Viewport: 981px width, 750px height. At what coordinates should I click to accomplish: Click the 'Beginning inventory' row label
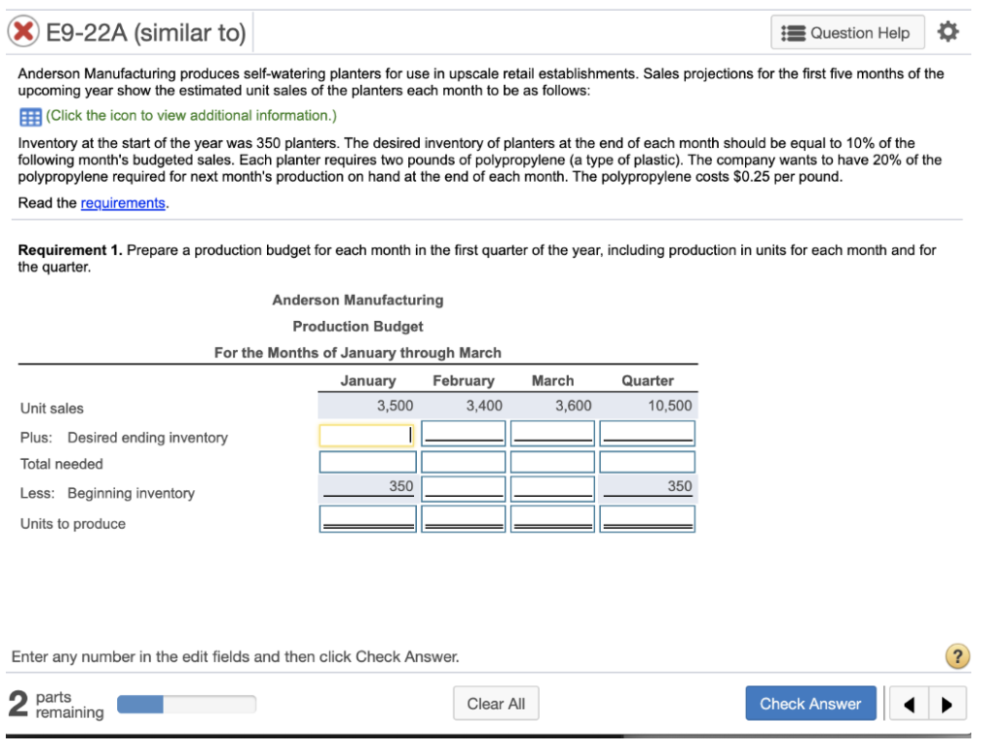pyautogui.click(x=132, y=493)
